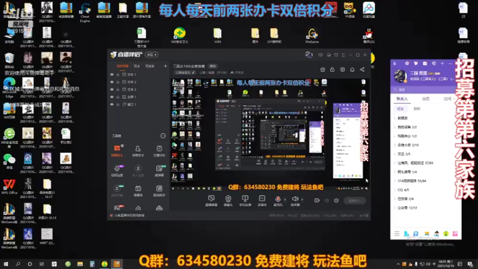Toggle the lock on 全屏 1 source
This screenshot has width=478, height=269.
point(118,97)
